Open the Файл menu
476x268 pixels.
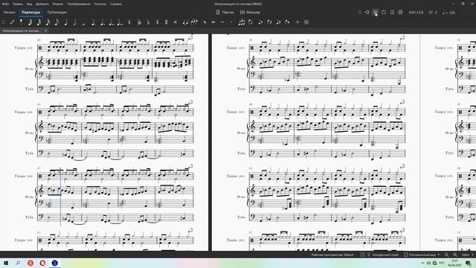pos(5,4)
